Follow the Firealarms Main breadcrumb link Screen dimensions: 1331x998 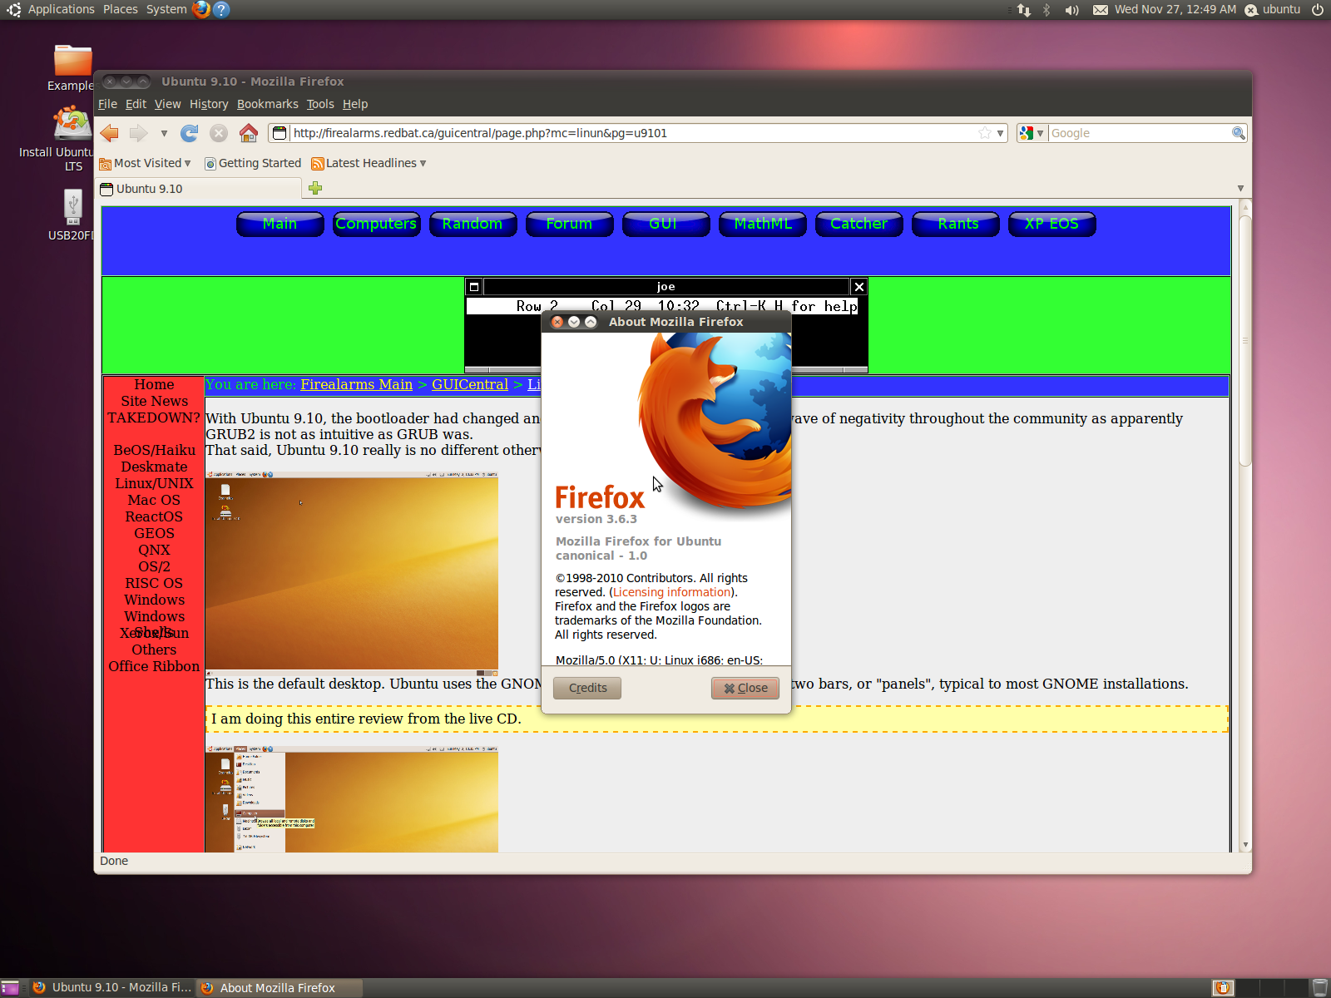356,384
